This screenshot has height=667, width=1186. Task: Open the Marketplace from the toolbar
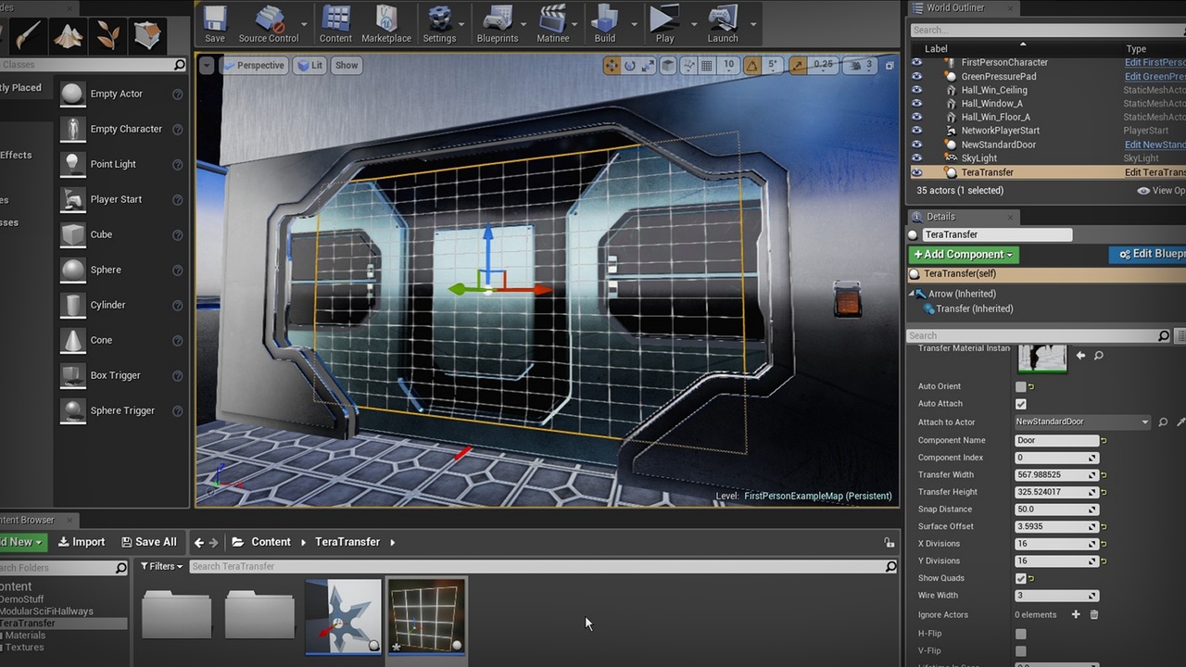386,24
